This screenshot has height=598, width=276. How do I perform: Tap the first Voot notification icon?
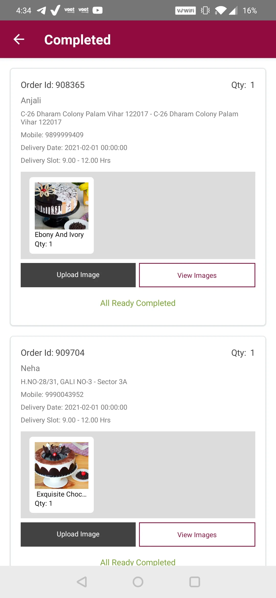click(69, 10)
